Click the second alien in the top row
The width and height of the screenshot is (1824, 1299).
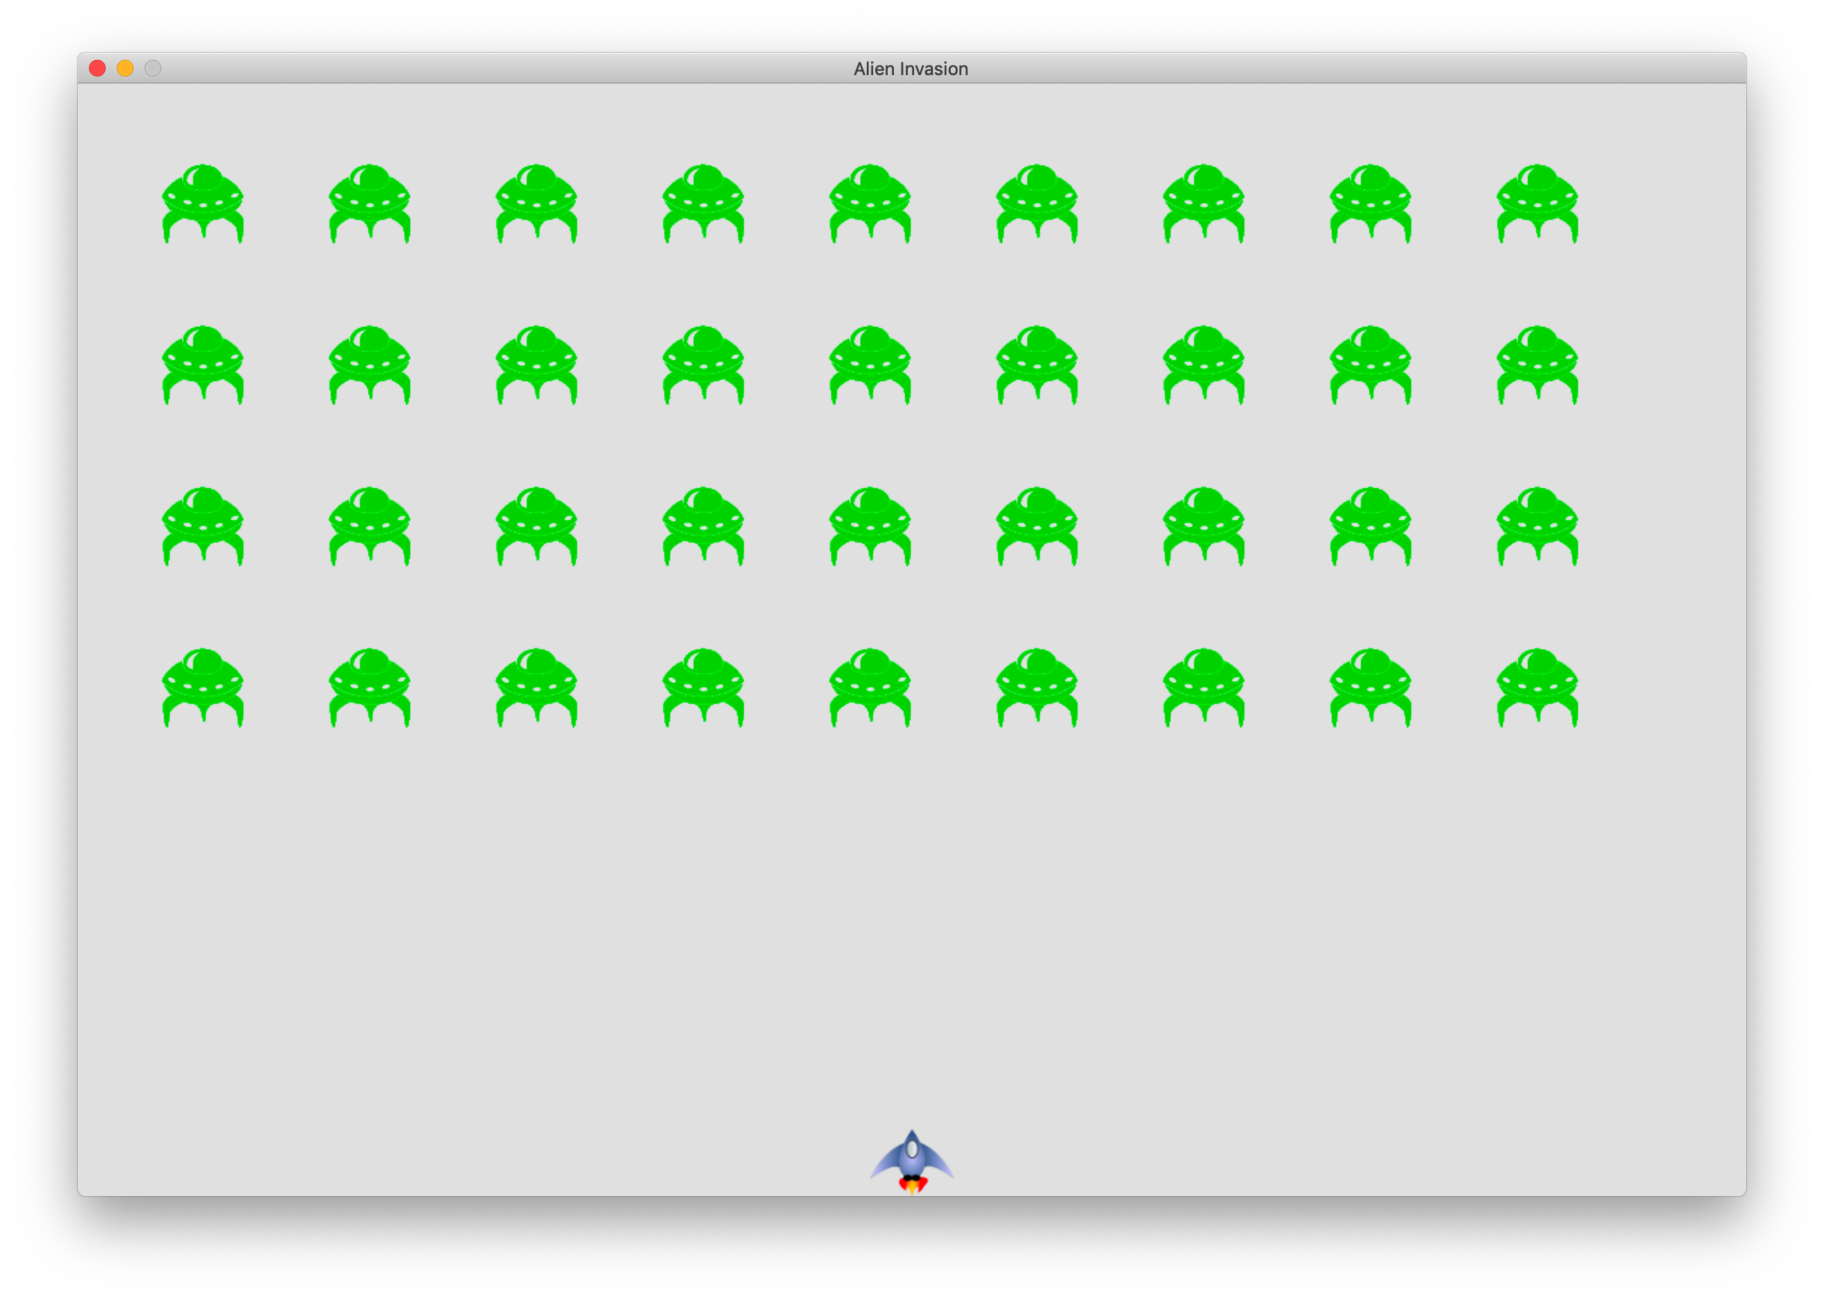(369, 203)
